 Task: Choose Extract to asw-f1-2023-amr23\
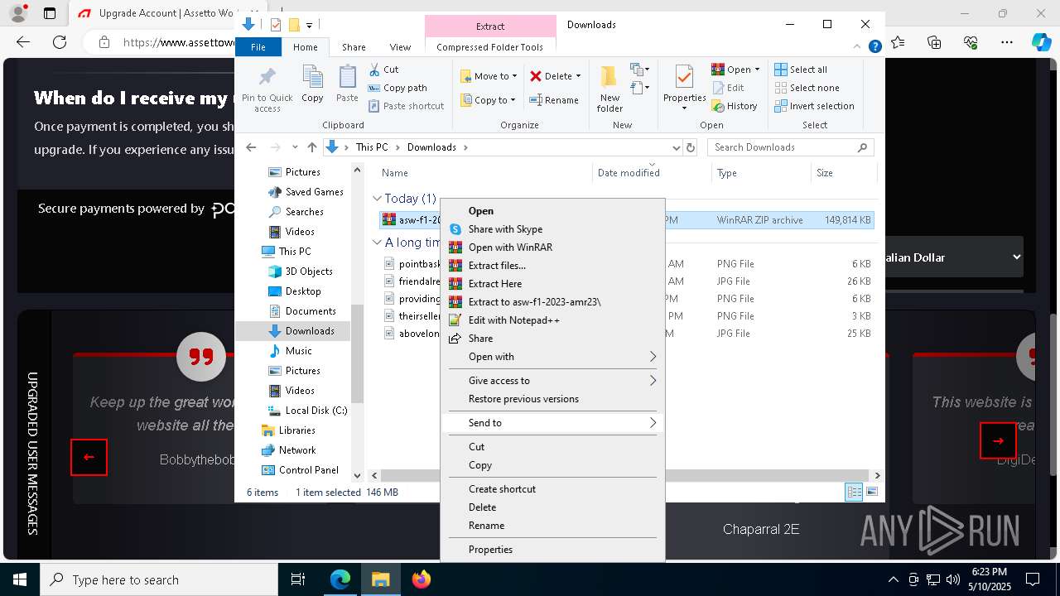click(552, 302)
